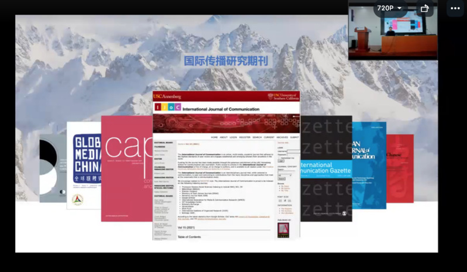Select REGISTER in the IJoC navigation
The image size is (467, 272).
[245, 137]
